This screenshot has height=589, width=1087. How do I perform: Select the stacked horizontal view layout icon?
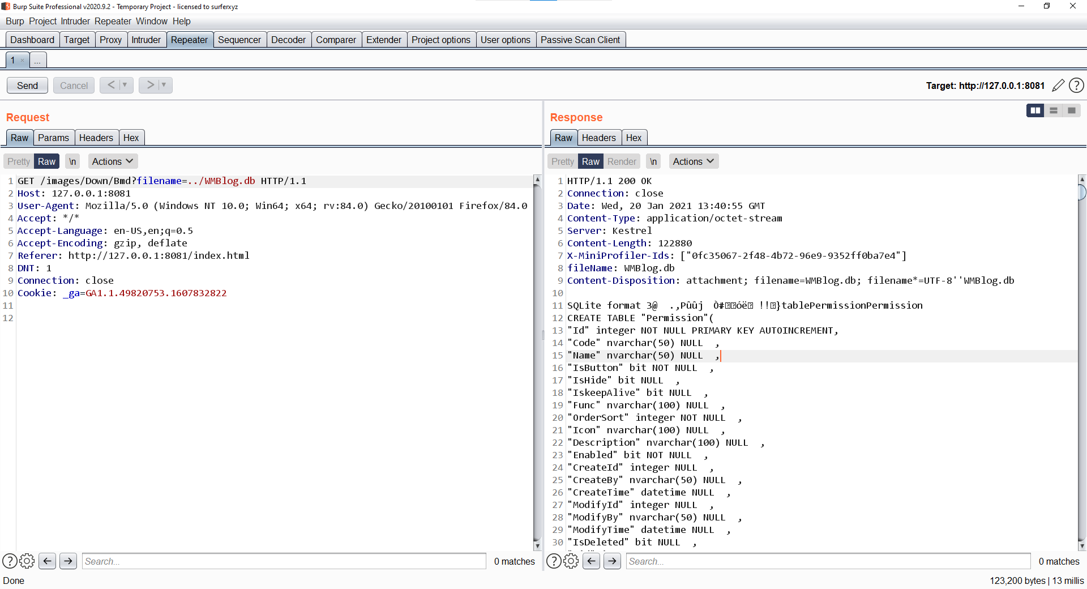click(1053, 110)
